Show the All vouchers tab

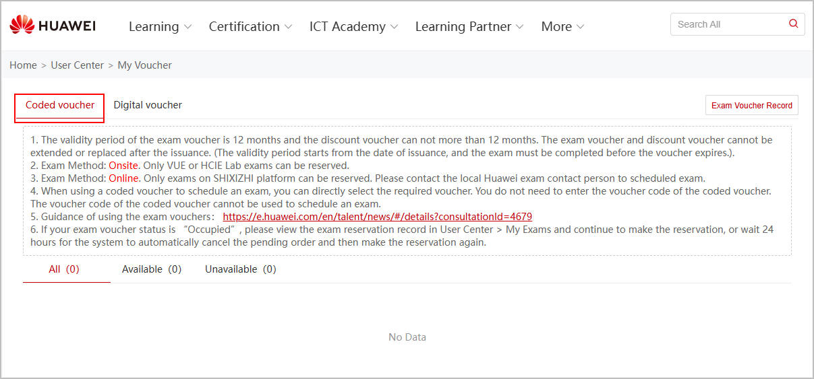64,269
